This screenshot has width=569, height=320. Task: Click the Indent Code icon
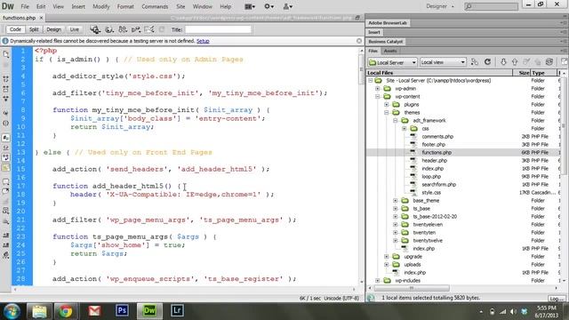6,235
